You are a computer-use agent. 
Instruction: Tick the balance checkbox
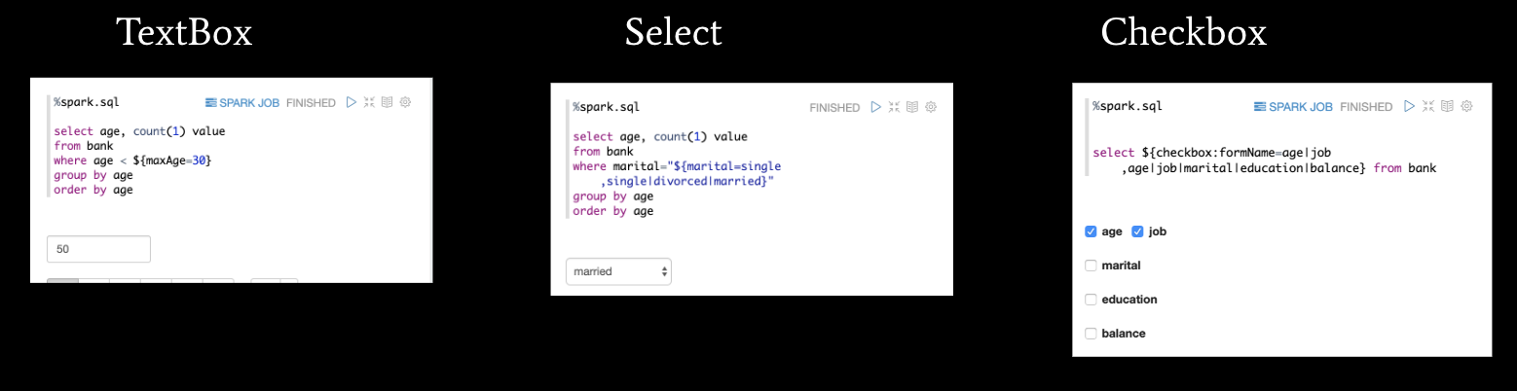coord(1091,334)
